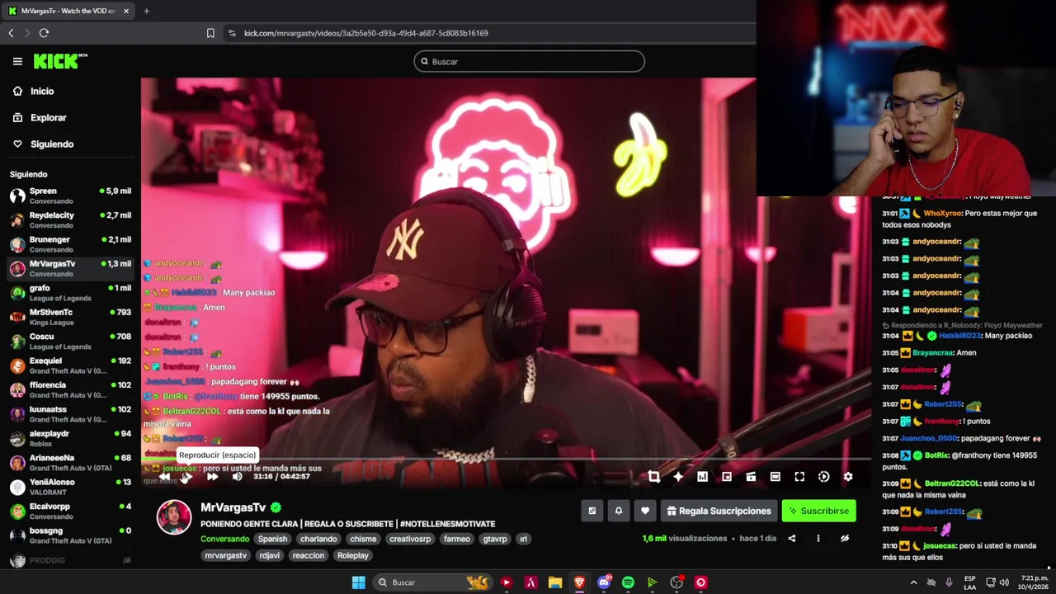Image resolution: width=1056 pixels, height=594 pixels.
Task: Mute the video volume icon
Action: click(x=238, y=476)
